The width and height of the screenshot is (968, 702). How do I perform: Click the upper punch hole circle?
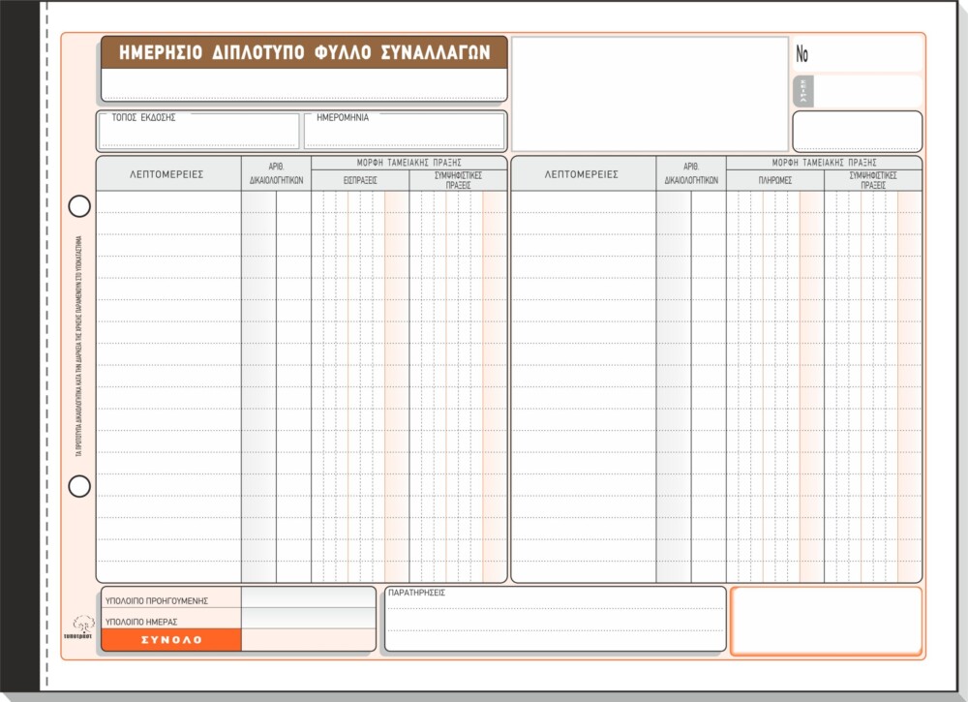79,206
